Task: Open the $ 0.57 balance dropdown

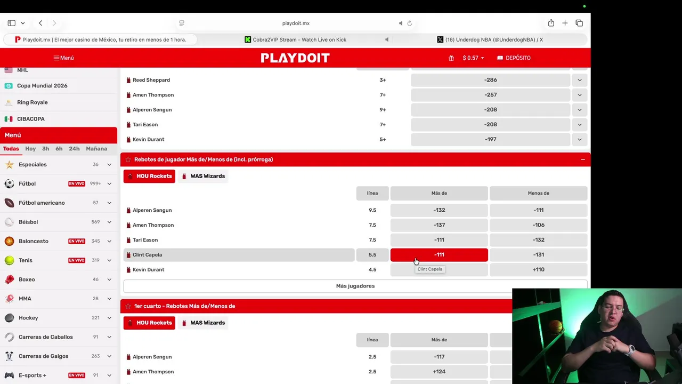Action: pyautogui.click(x=473, y=58)
